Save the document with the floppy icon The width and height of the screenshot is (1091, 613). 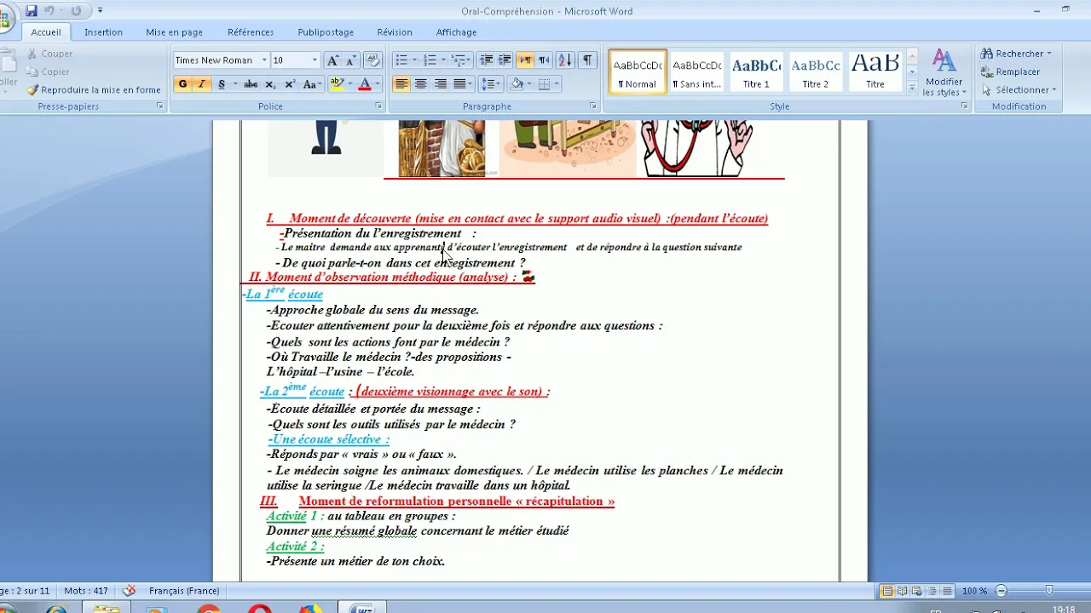pyautogui.click(x=32, y=11)
